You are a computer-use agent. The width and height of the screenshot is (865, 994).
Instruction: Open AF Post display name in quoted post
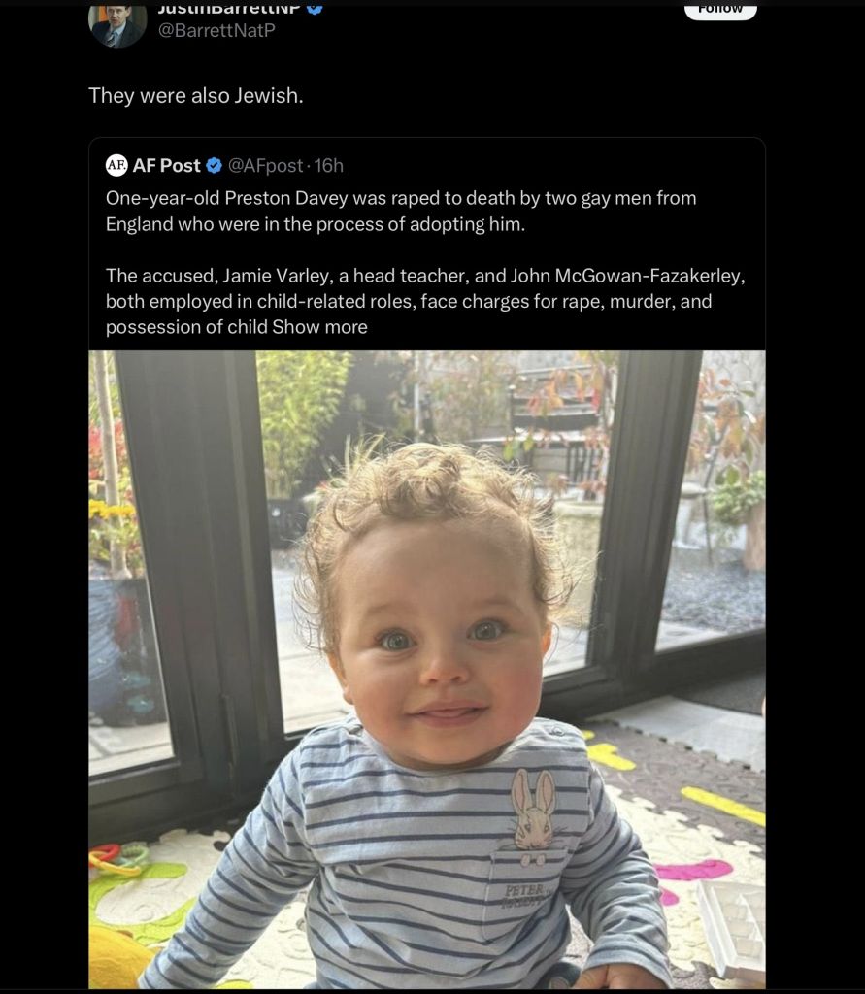point(166,165)
